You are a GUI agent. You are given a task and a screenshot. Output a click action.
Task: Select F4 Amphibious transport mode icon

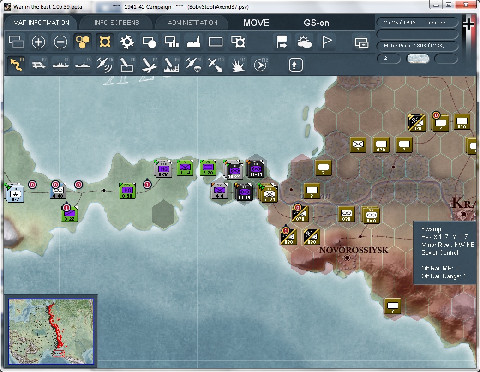point(83,65)
